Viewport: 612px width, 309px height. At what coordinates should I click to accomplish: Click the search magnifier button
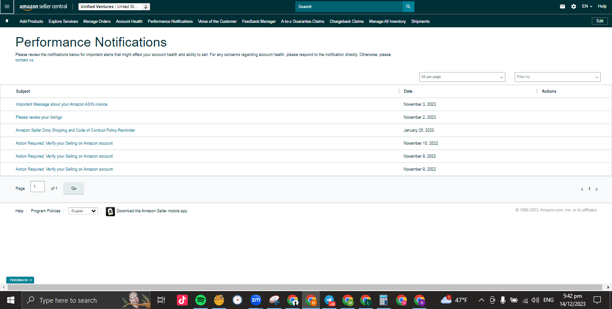pos(408,7)
